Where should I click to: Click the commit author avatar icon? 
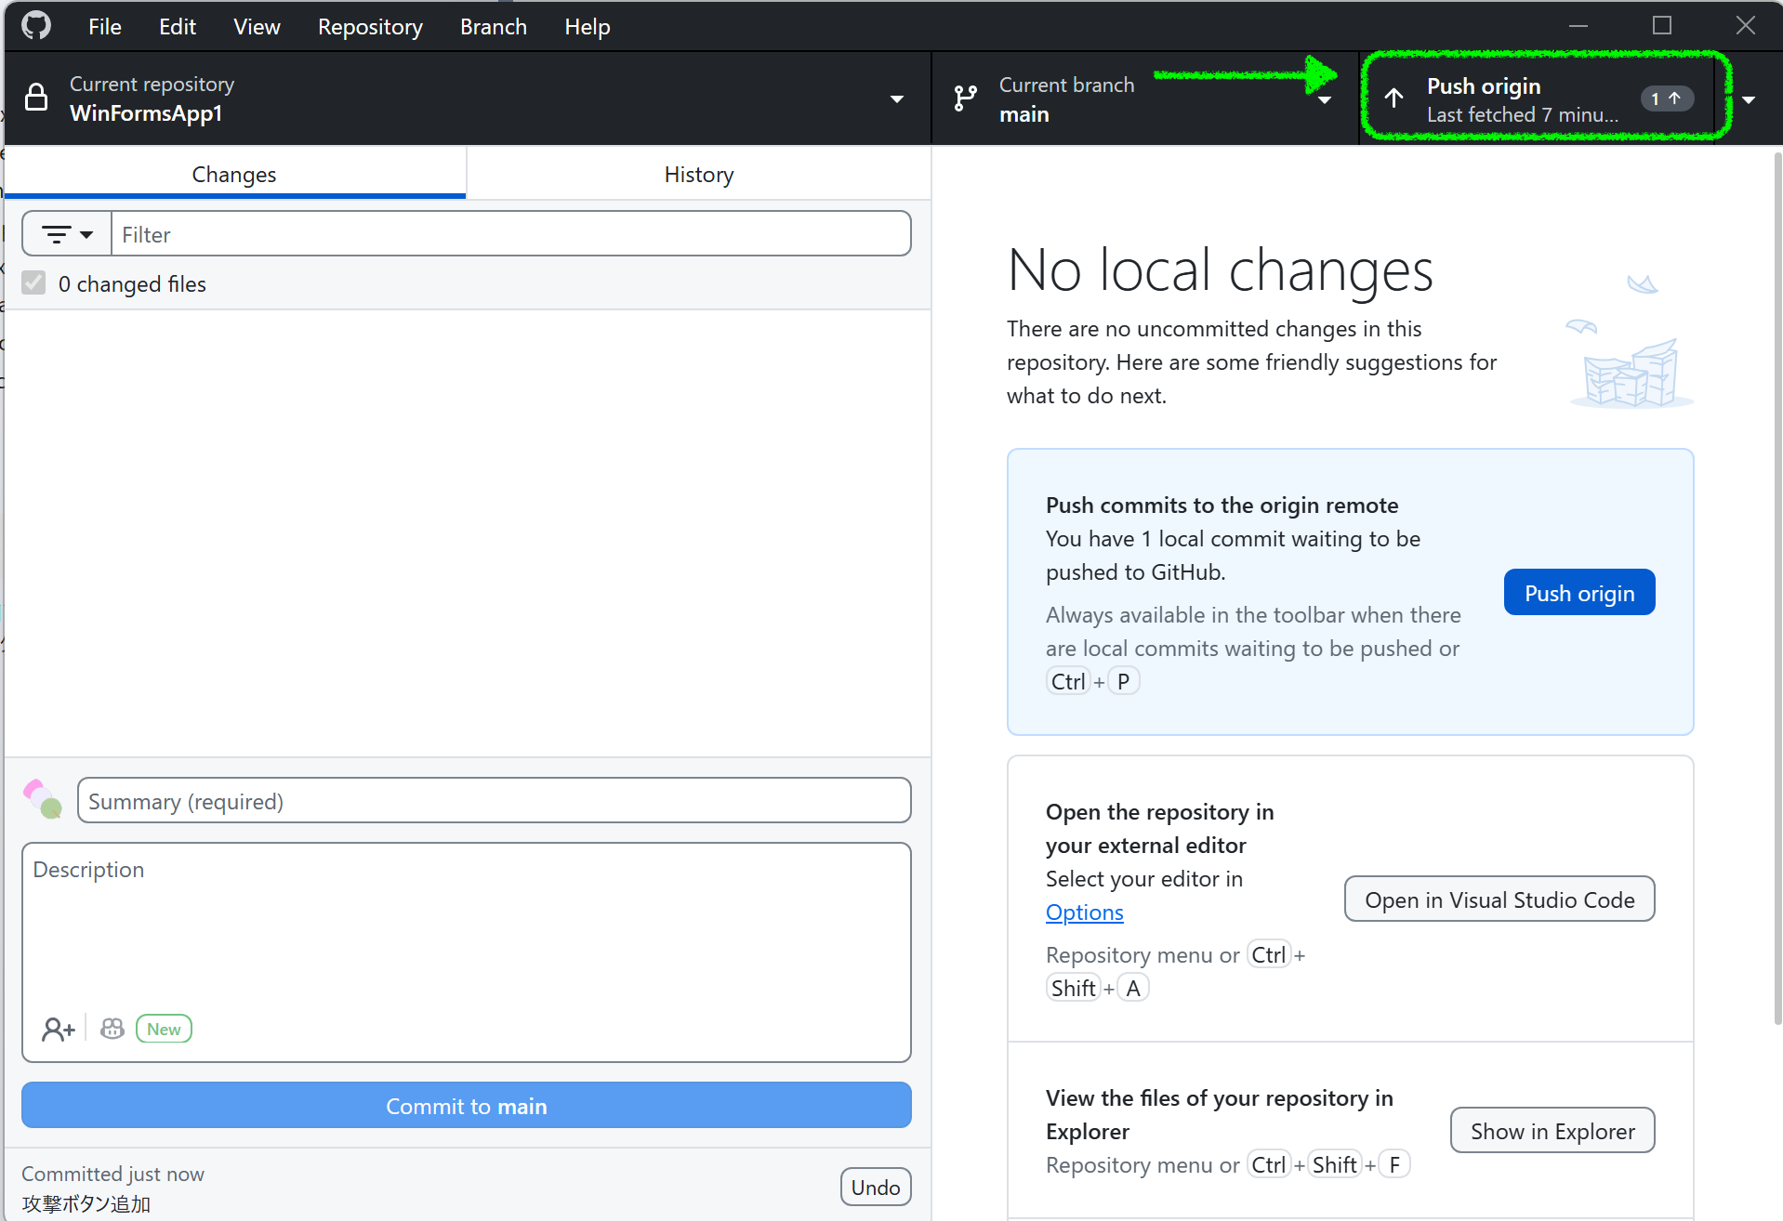(x=43, y=799)
